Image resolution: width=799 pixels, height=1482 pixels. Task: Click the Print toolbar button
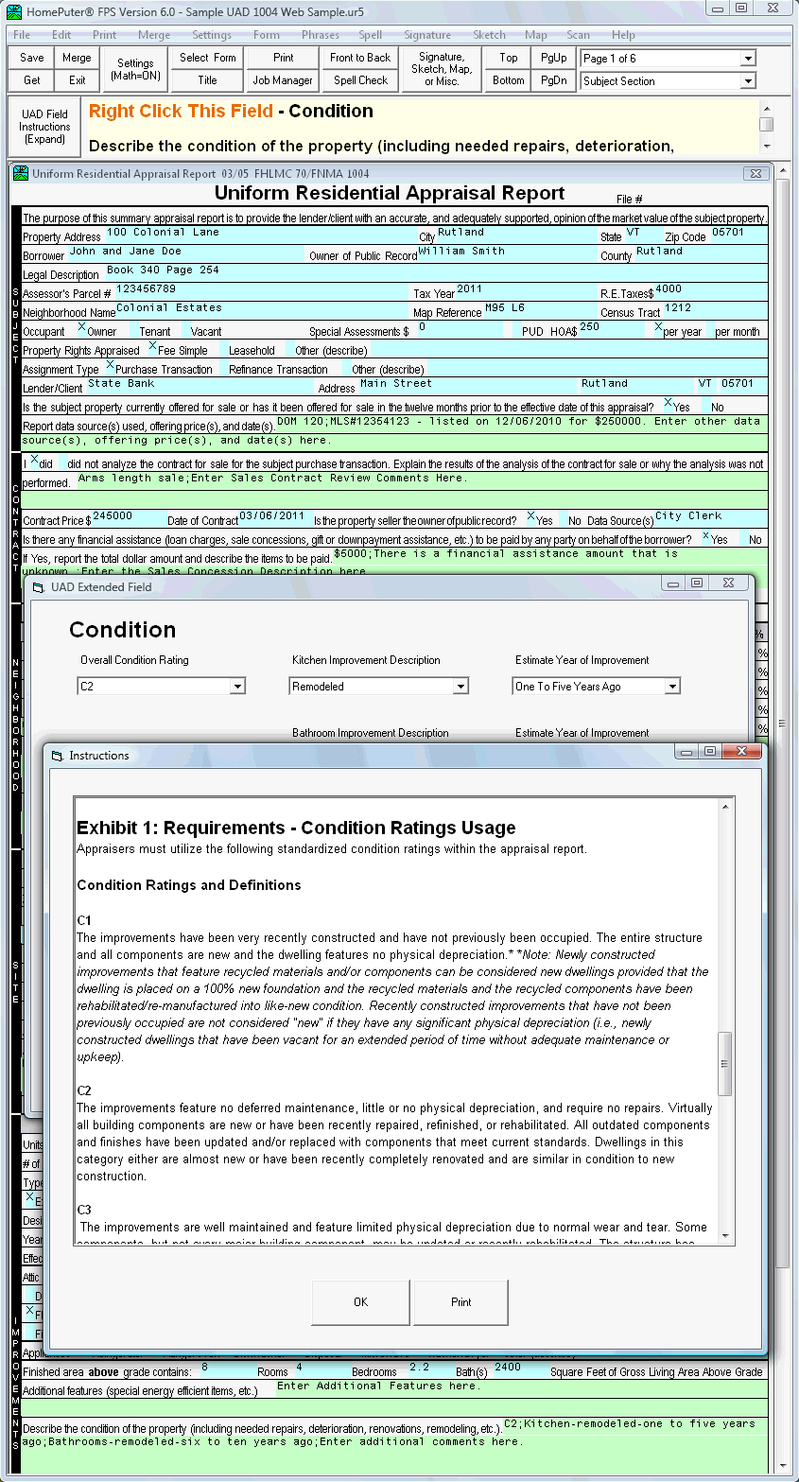pyautogui.click(x=283, y=58)
